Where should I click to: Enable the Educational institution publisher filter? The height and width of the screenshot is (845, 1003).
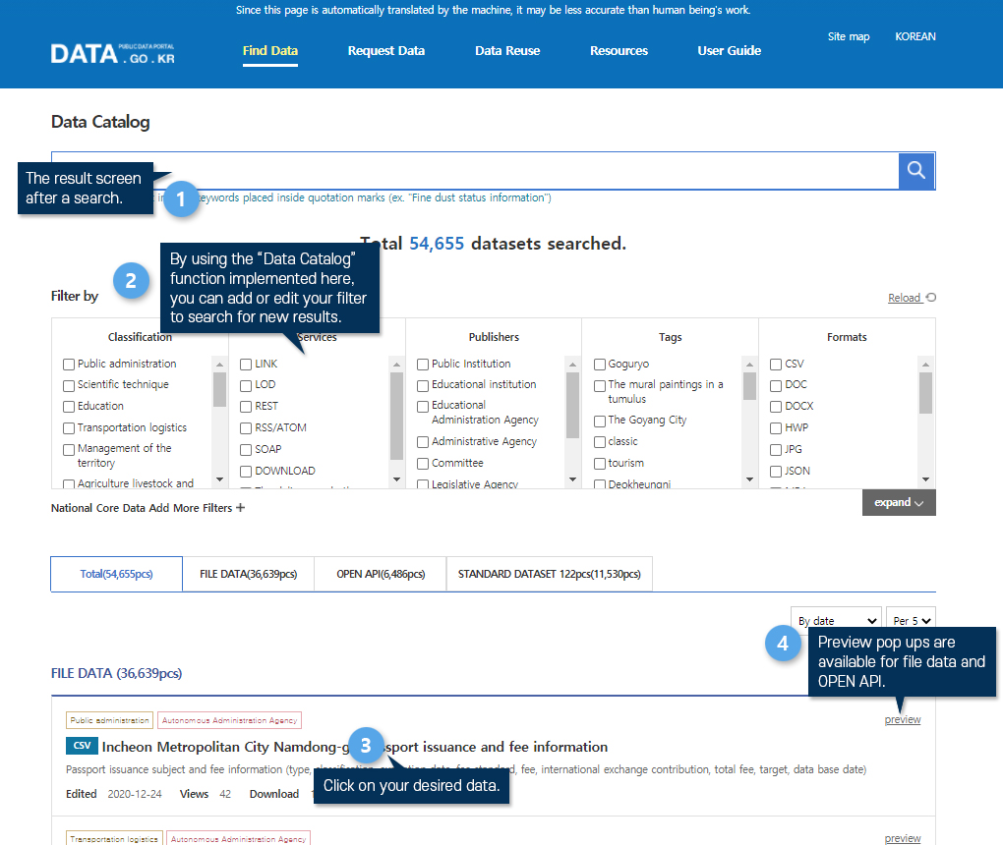[423, 385]
